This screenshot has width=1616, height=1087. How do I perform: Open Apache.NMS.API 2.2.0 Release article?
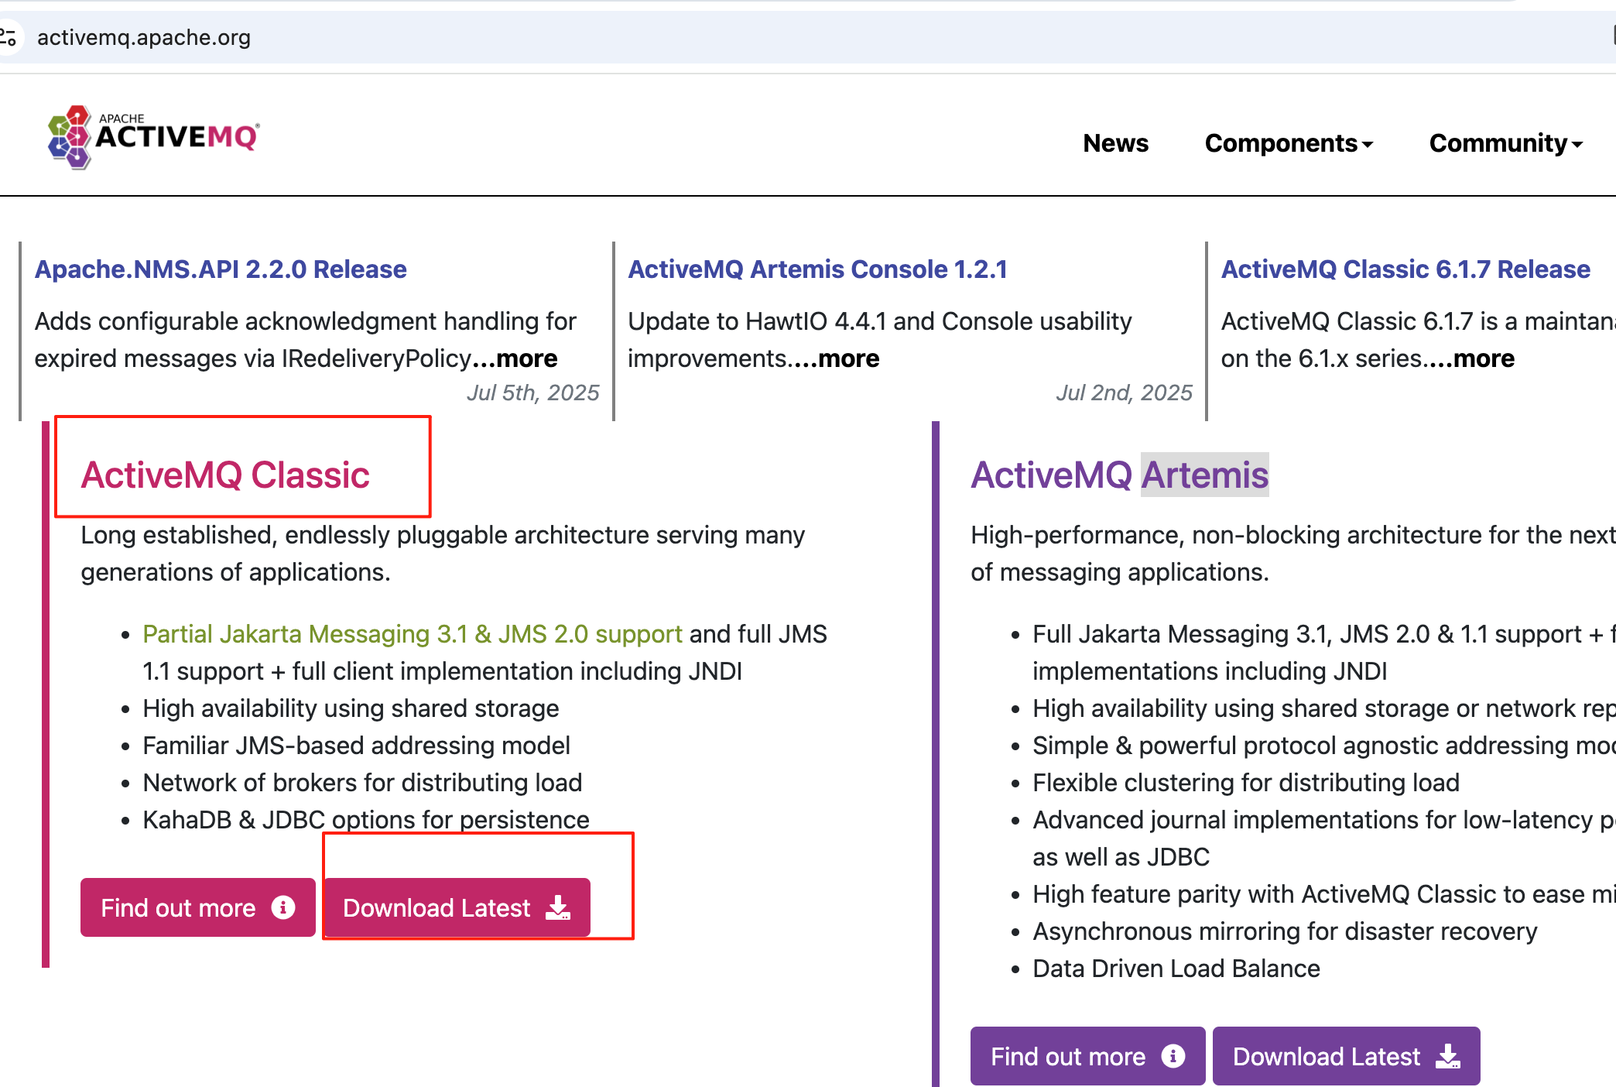(221, 269)
